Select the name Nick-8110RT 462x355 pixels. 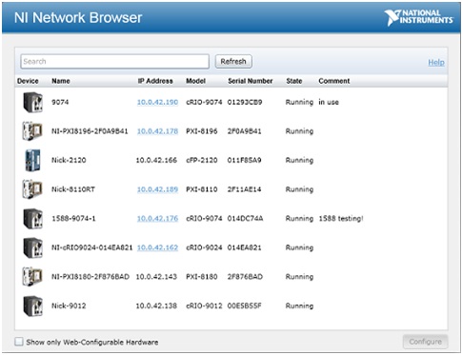[x=73, y=189]
